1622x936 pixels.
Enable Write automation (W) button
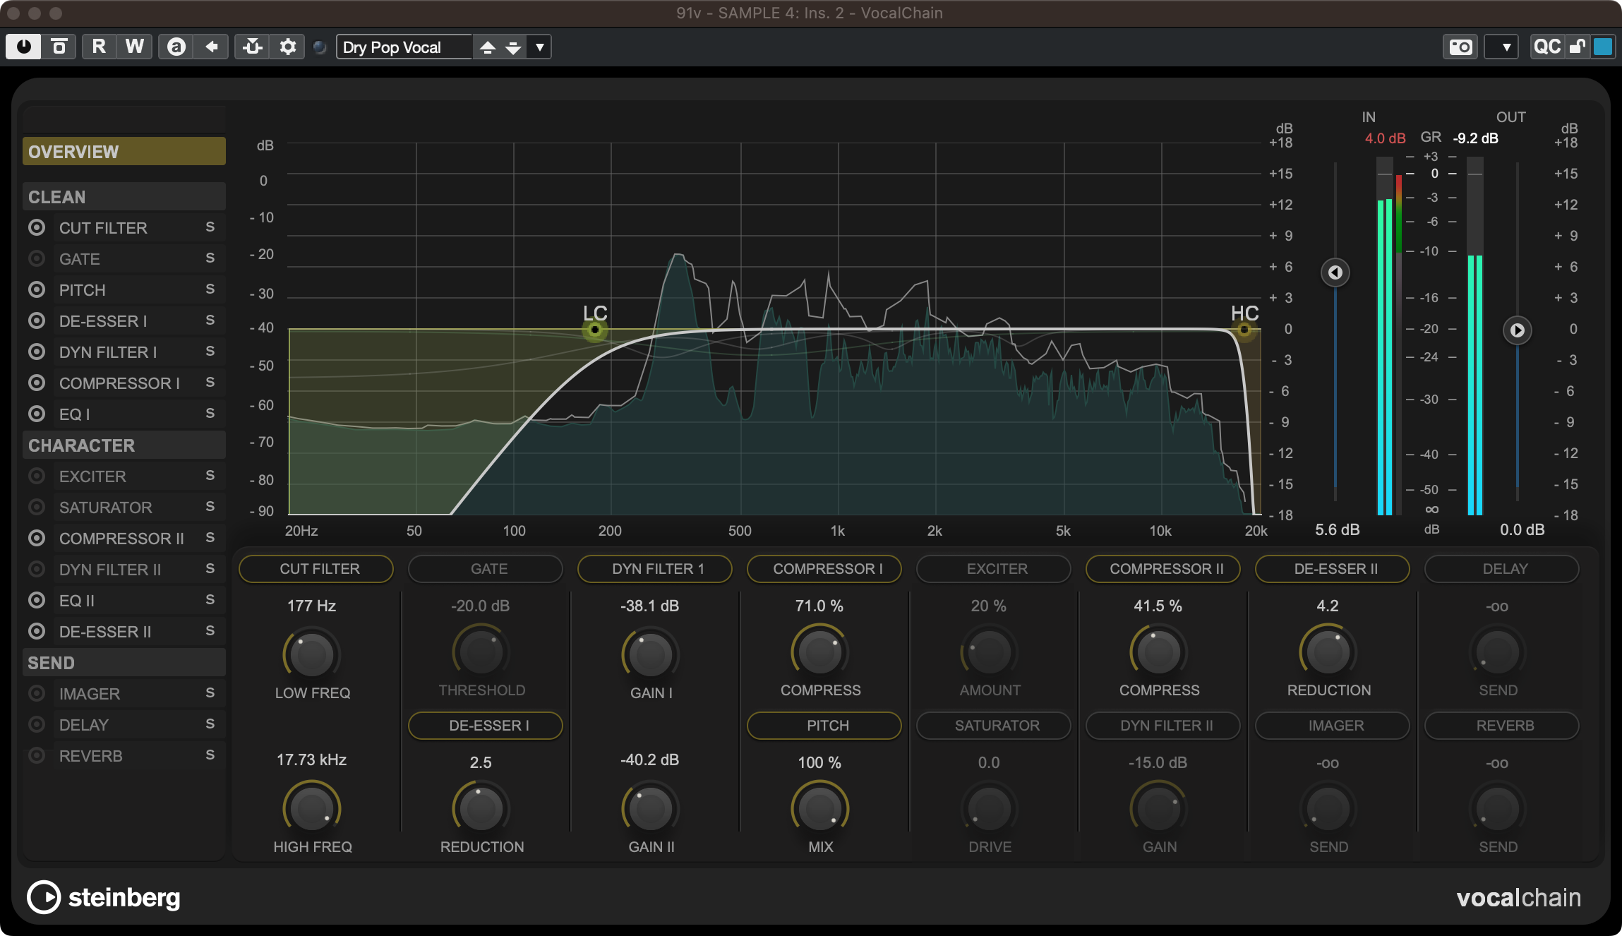(x=134, y=47)
